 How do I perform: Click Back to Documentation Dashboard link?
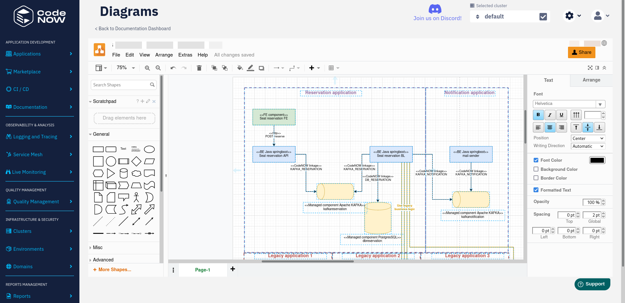pos(133,29)
